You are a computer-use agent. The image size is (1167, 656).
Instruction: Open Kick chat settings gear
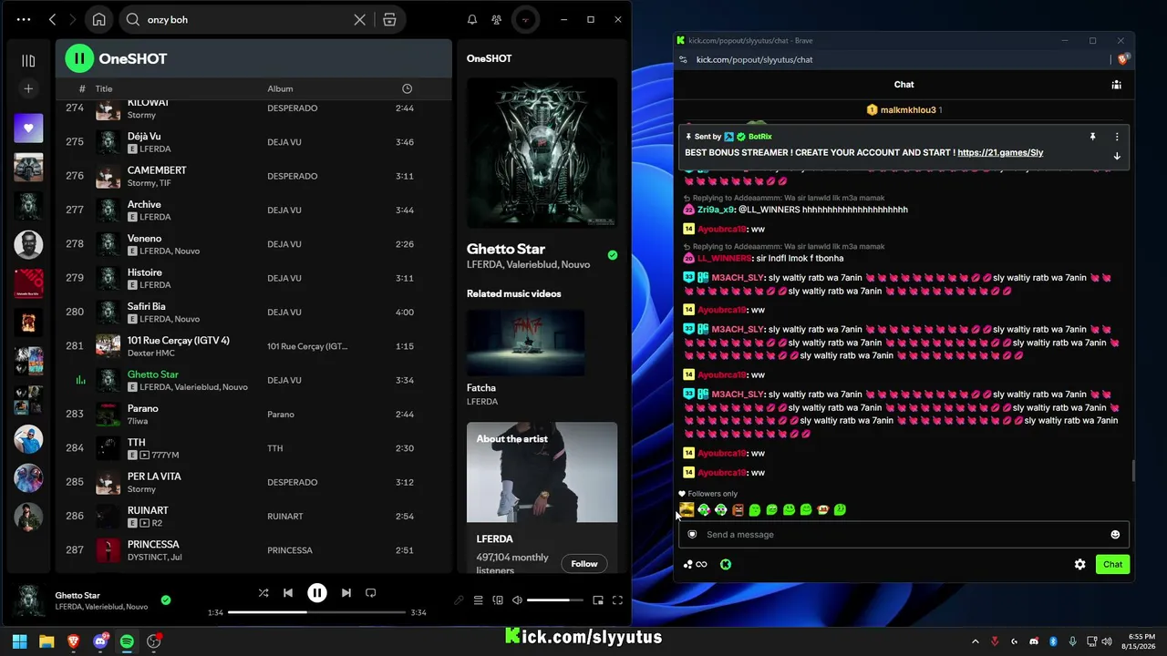click(1080, 565)
